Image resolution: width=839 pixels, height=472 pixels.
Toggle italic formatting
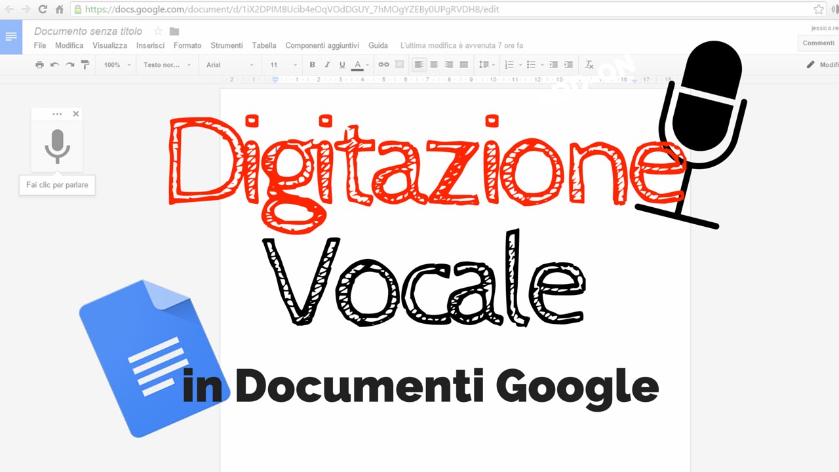(x=327, y=65)
